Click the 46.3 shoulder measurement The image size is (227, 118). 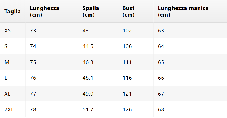coord(88,62)
